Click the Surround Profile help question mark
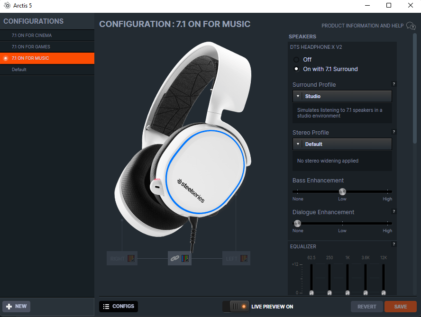This screenshot has height=317, width=421. (394, 84)
